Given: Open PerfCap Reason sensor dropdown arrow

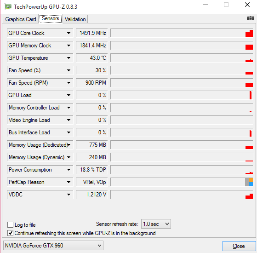Looking at the screenshot, I should click(69, 182).
